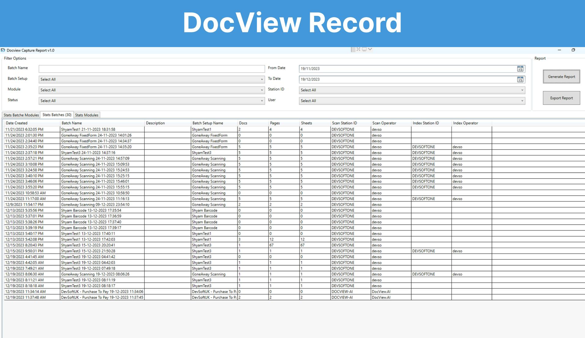Open the Module selection dropdown

(262, 90)
